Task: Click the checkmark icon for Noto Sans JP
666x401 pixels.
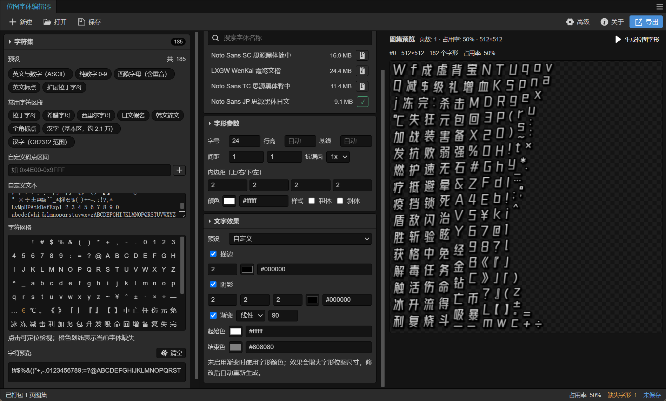Action: 362,102
